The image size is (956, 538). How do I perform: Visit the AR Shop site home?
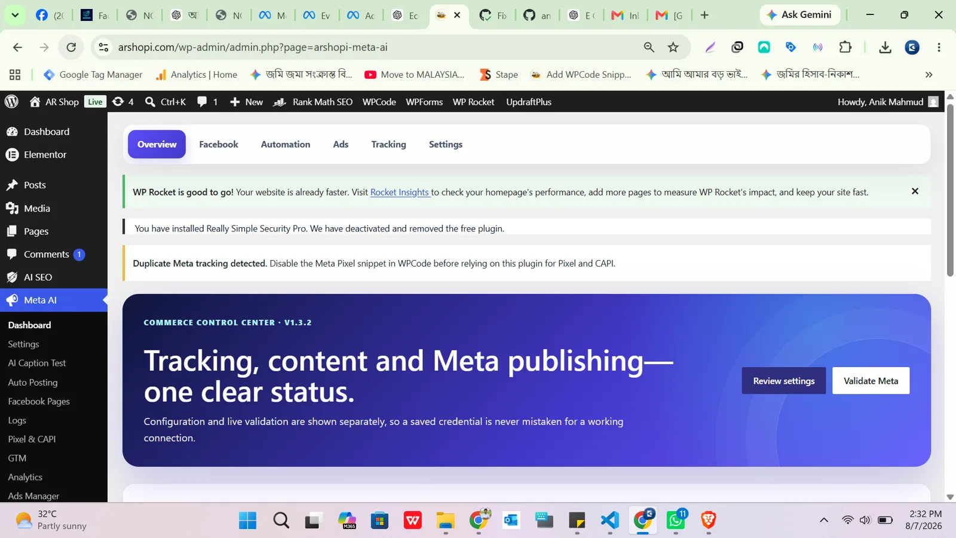(x=54, y=102)
